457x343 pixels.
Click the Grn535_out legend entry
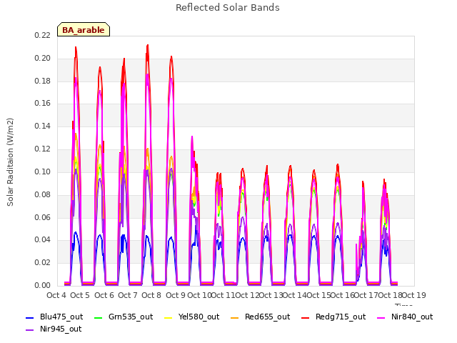[x=124, y=317]
